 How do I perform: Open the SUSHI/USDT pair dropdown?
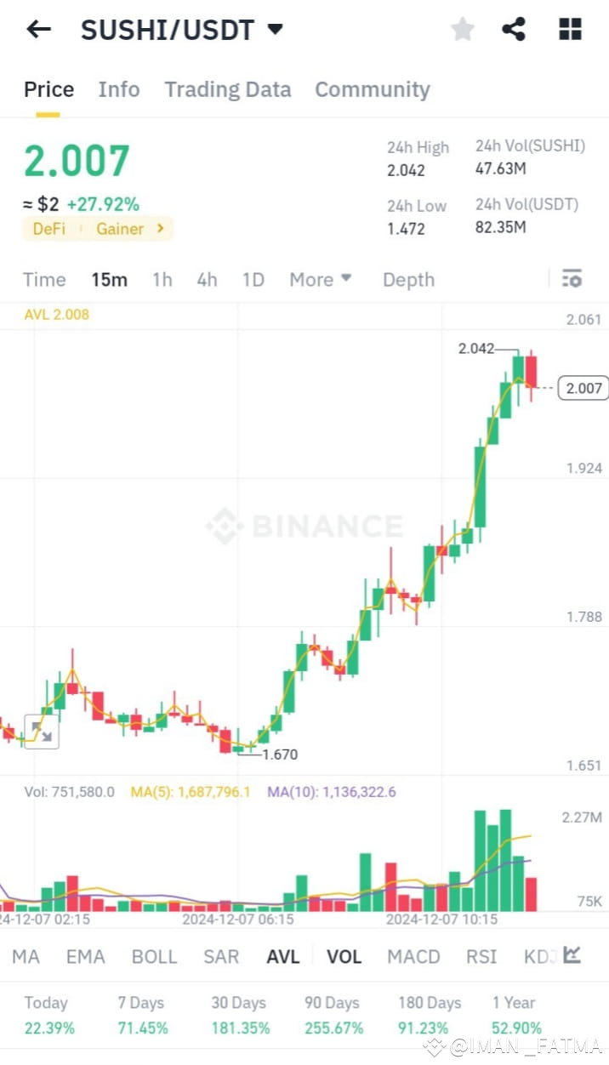[274, 29]
